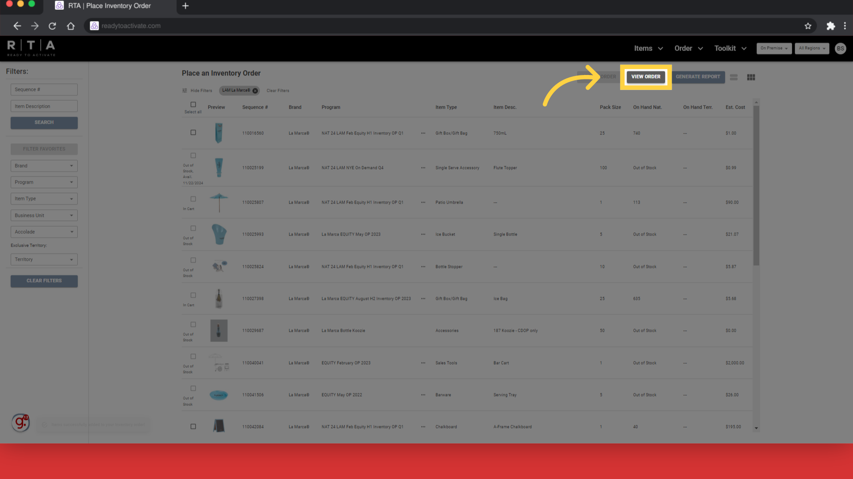Select the RTA Place Inventory Order tab
Viewport: 853px width, 479px height.
(110, 6)
